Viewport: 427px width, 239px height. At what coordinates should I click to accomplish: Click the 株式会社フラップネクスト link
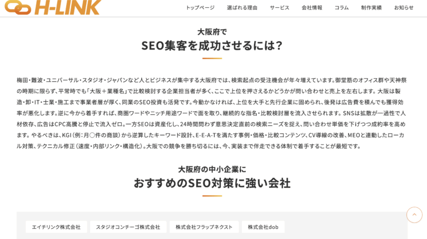204,227
